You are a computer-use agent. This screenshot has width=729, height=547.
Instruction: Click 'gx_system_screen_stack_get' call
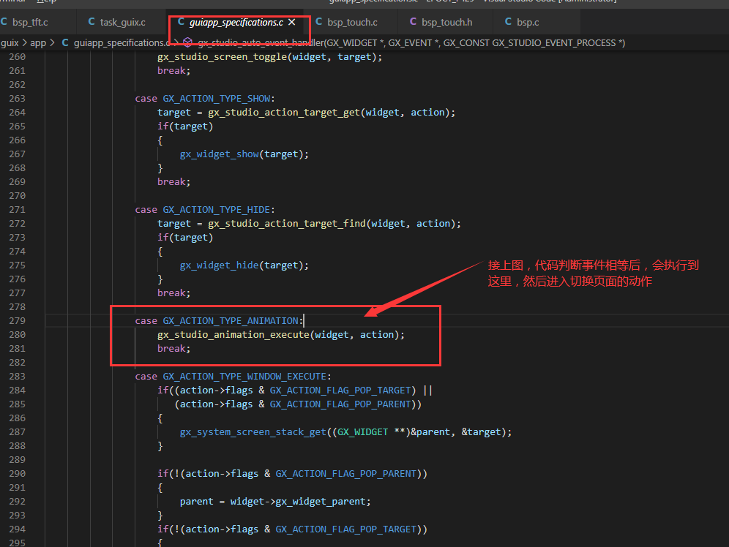point(253,432)
